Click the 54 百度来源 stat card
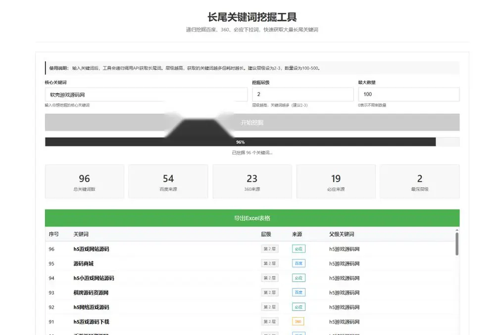This screenshot has height=335, width=495. pos(168,182)
